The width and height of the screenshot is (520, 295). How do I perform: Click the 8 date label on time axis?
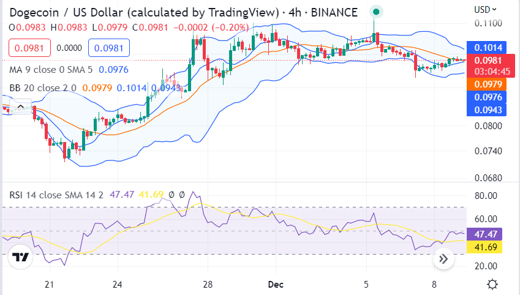(434, 285)
